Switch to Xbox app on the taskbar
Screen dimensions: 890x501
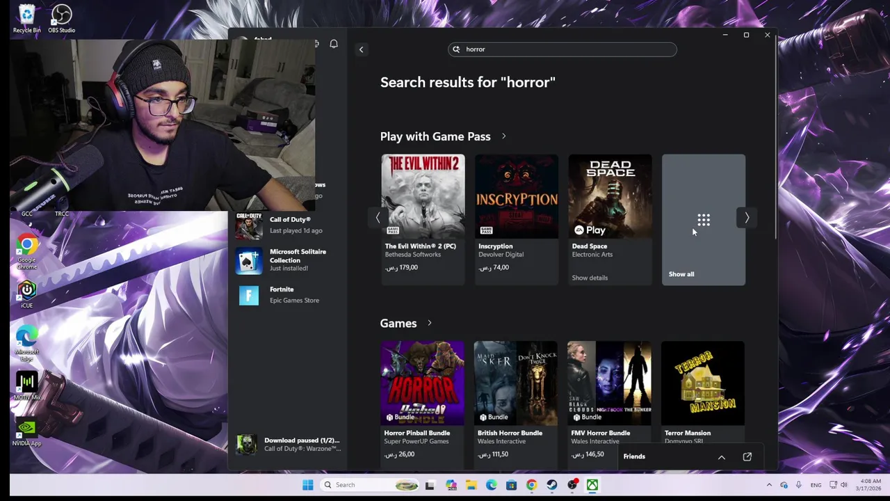(x=592, y=485)
